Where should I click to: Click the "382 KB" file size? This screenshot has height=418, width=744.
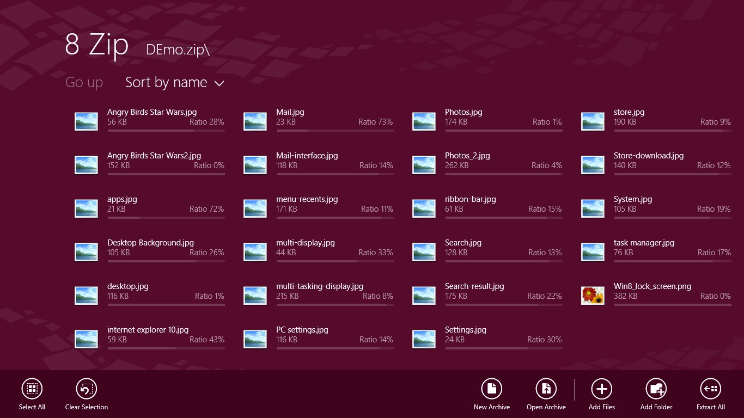point(625,296)
